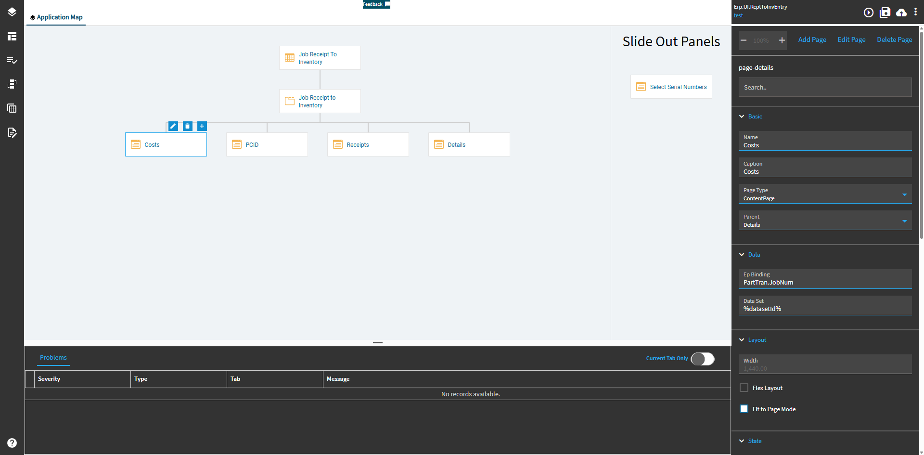Screen dimensions: 924x455
Task: Expand the State section
Action: 742,441
